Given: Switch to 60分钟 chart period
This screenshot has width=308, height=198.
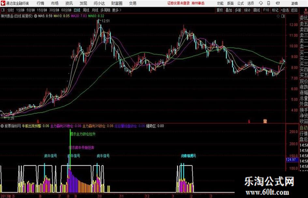Looking at the screenshot, I should 66,10.
